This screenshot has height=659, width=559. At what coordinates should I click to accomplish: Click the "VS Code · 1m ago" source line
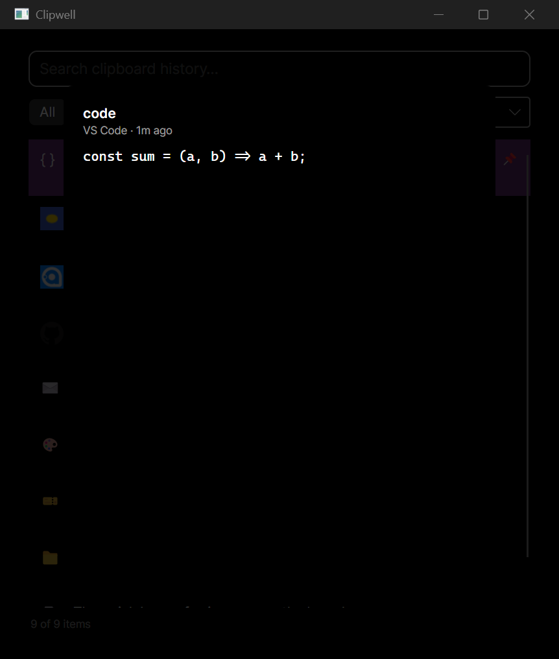pos(128,131)
